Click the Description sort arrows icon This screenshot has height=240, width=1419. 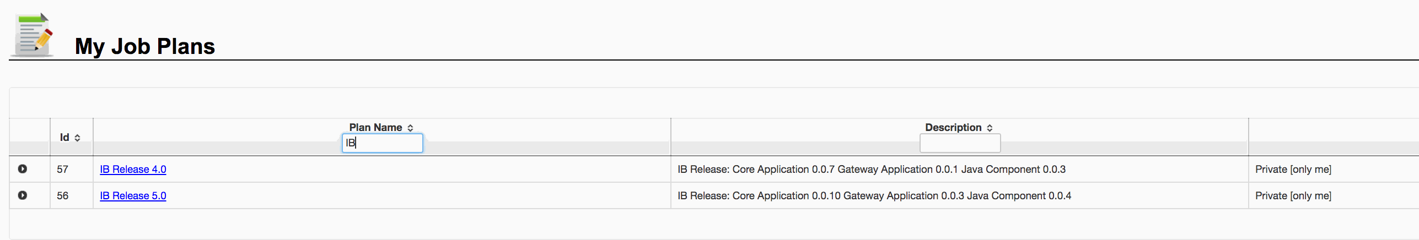(x=990, y=128)
